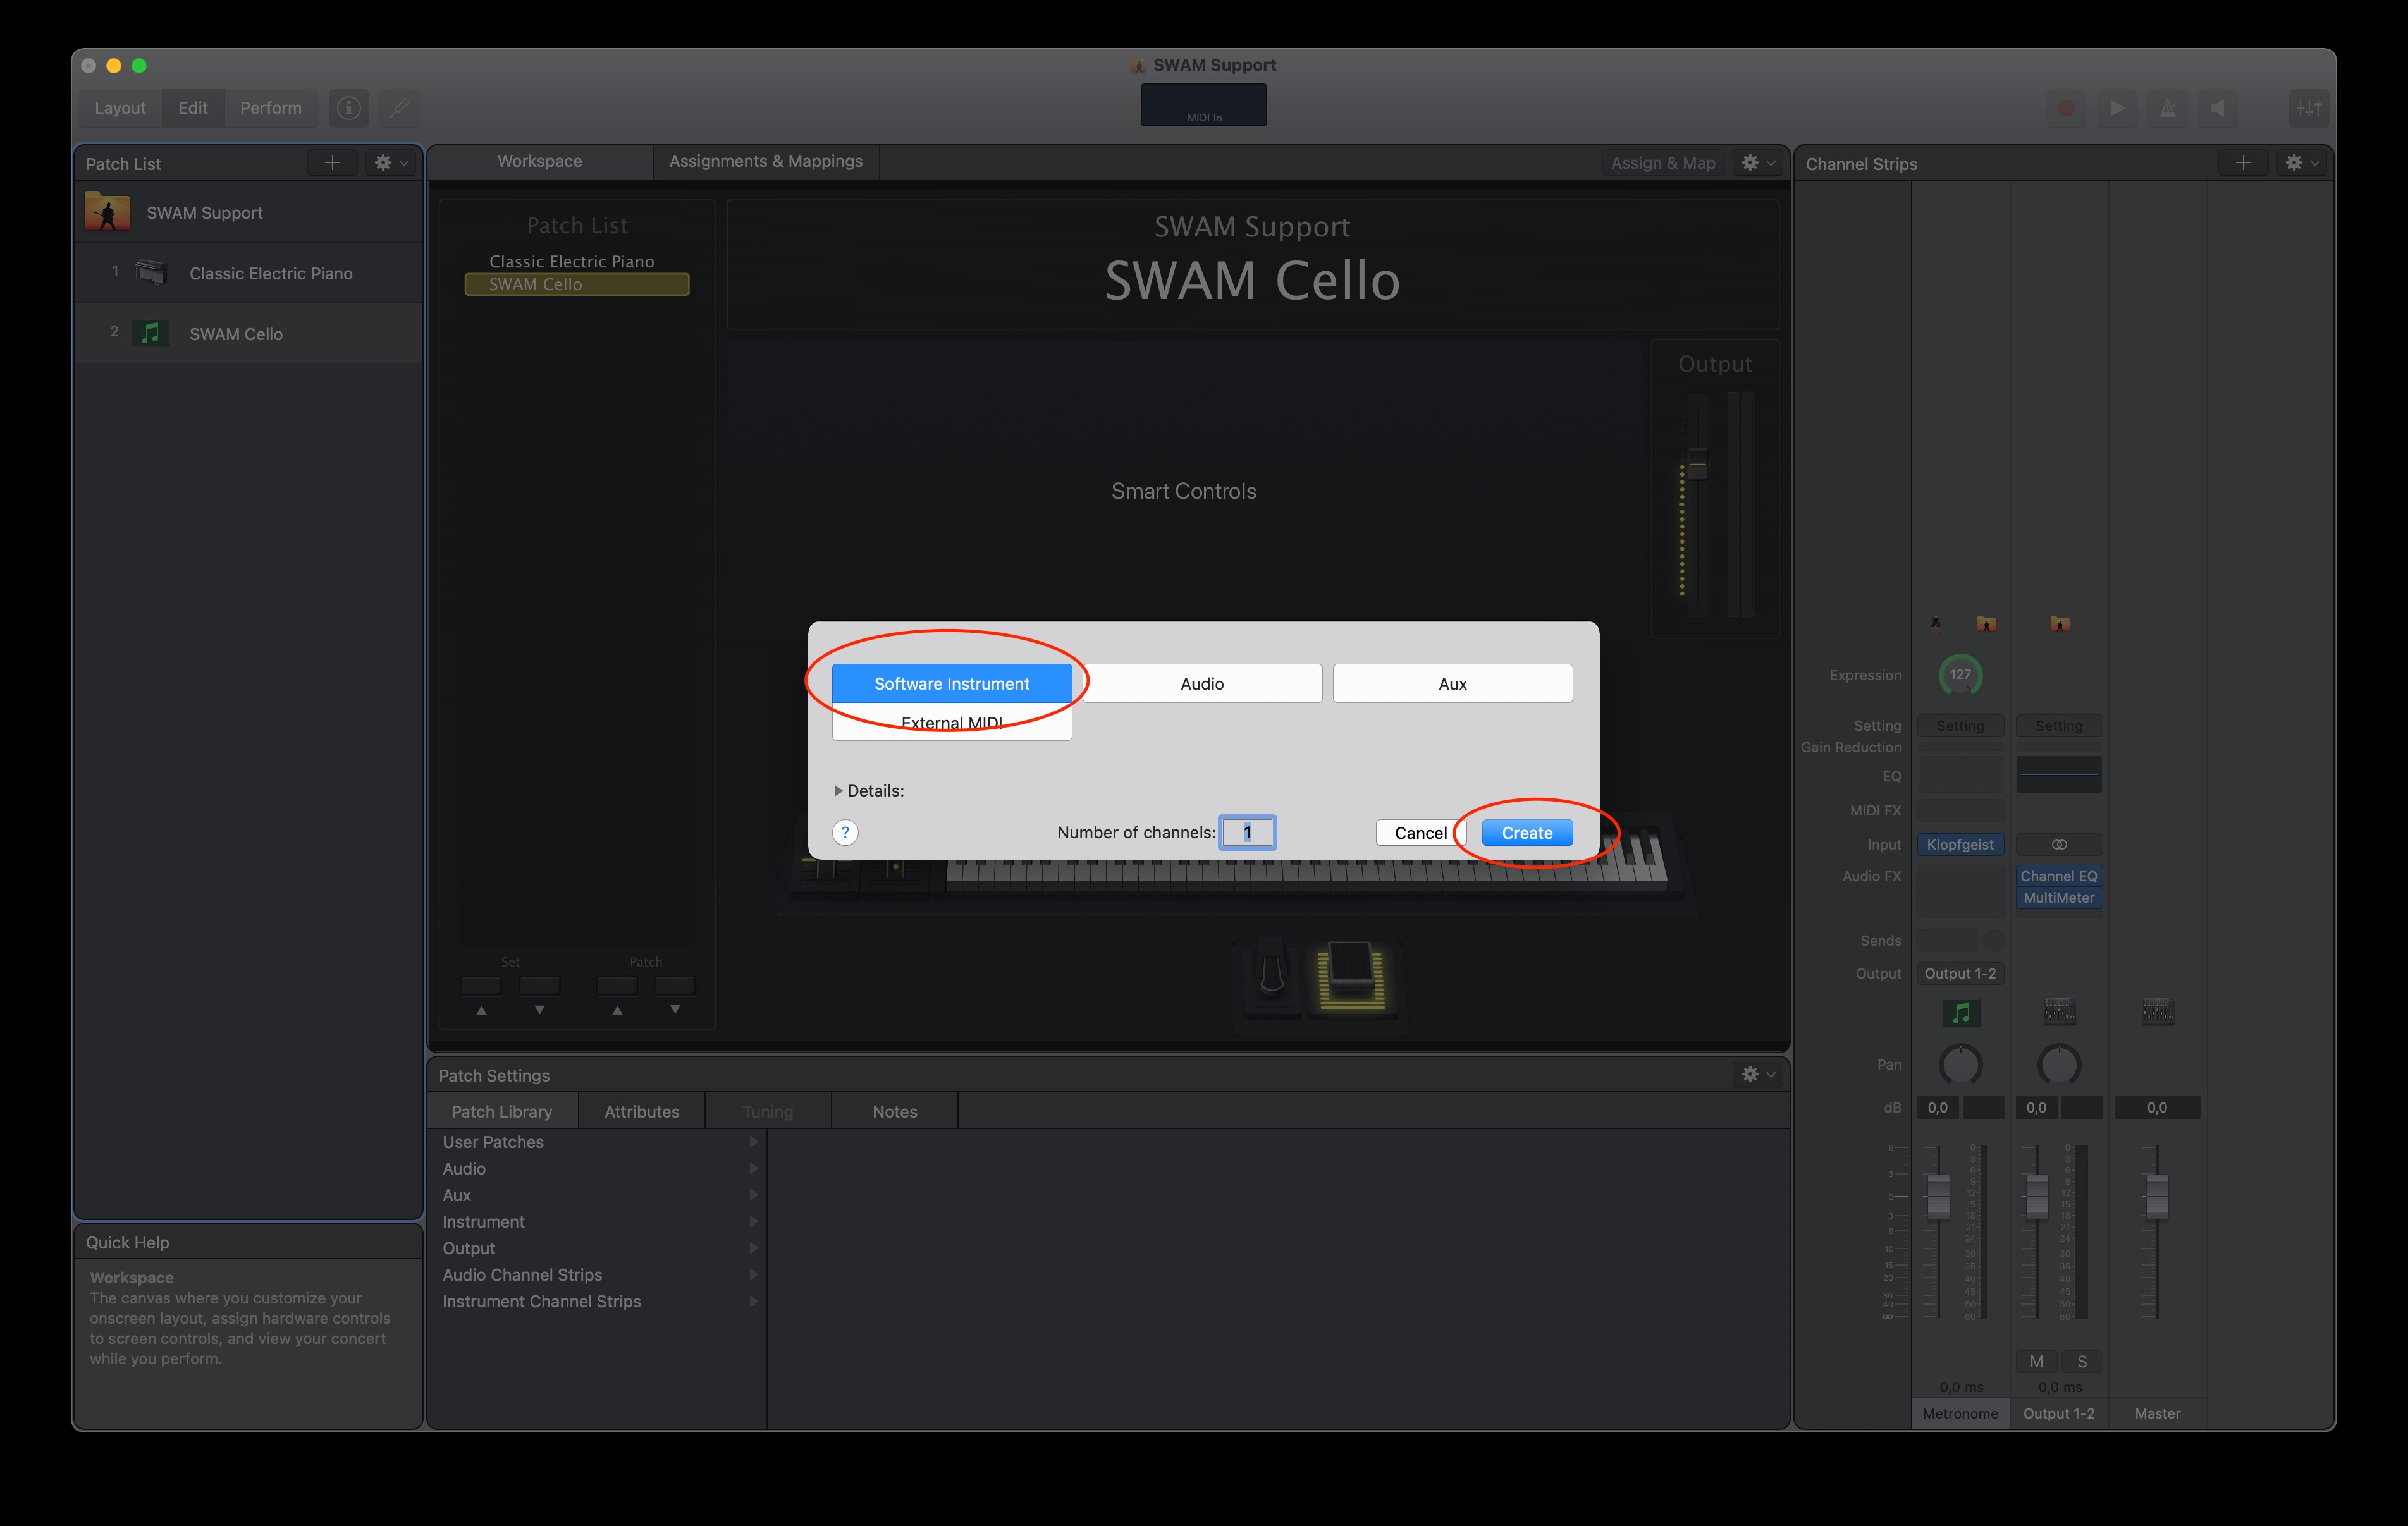Expand the Details disclosure triangle
Screen dimensions: 2408x1526
838,790
